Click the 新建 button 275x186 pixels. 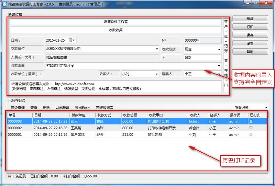coord(250,19)
